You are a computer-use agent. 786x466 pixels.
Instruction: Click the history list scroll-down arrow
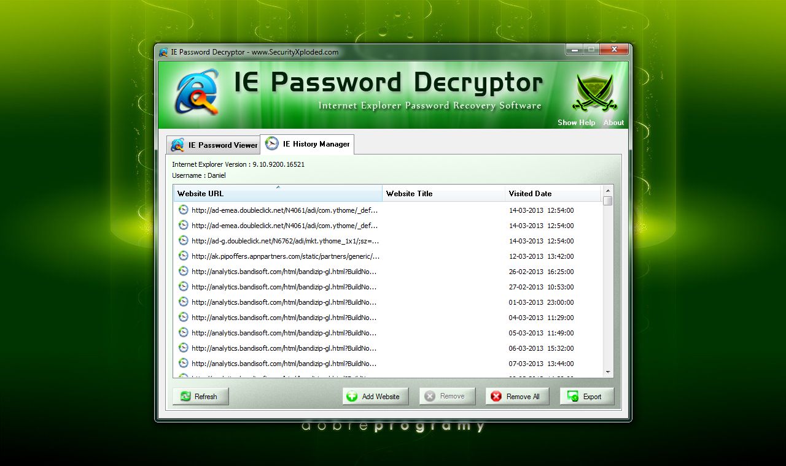pyautogui.click(x=608, y=372)
